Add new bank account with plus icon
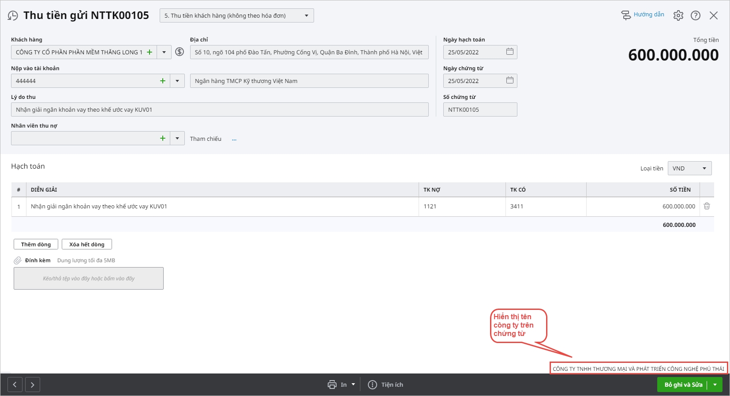Image resolution: width=730 pixels, height=396 pixels. click(163, 81)
